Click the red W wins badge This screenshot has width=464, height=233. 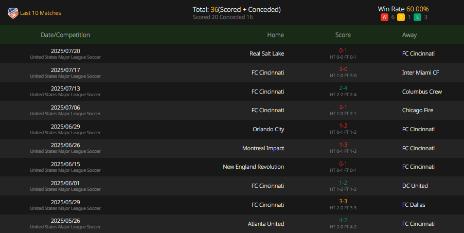[x=384, y=17]
